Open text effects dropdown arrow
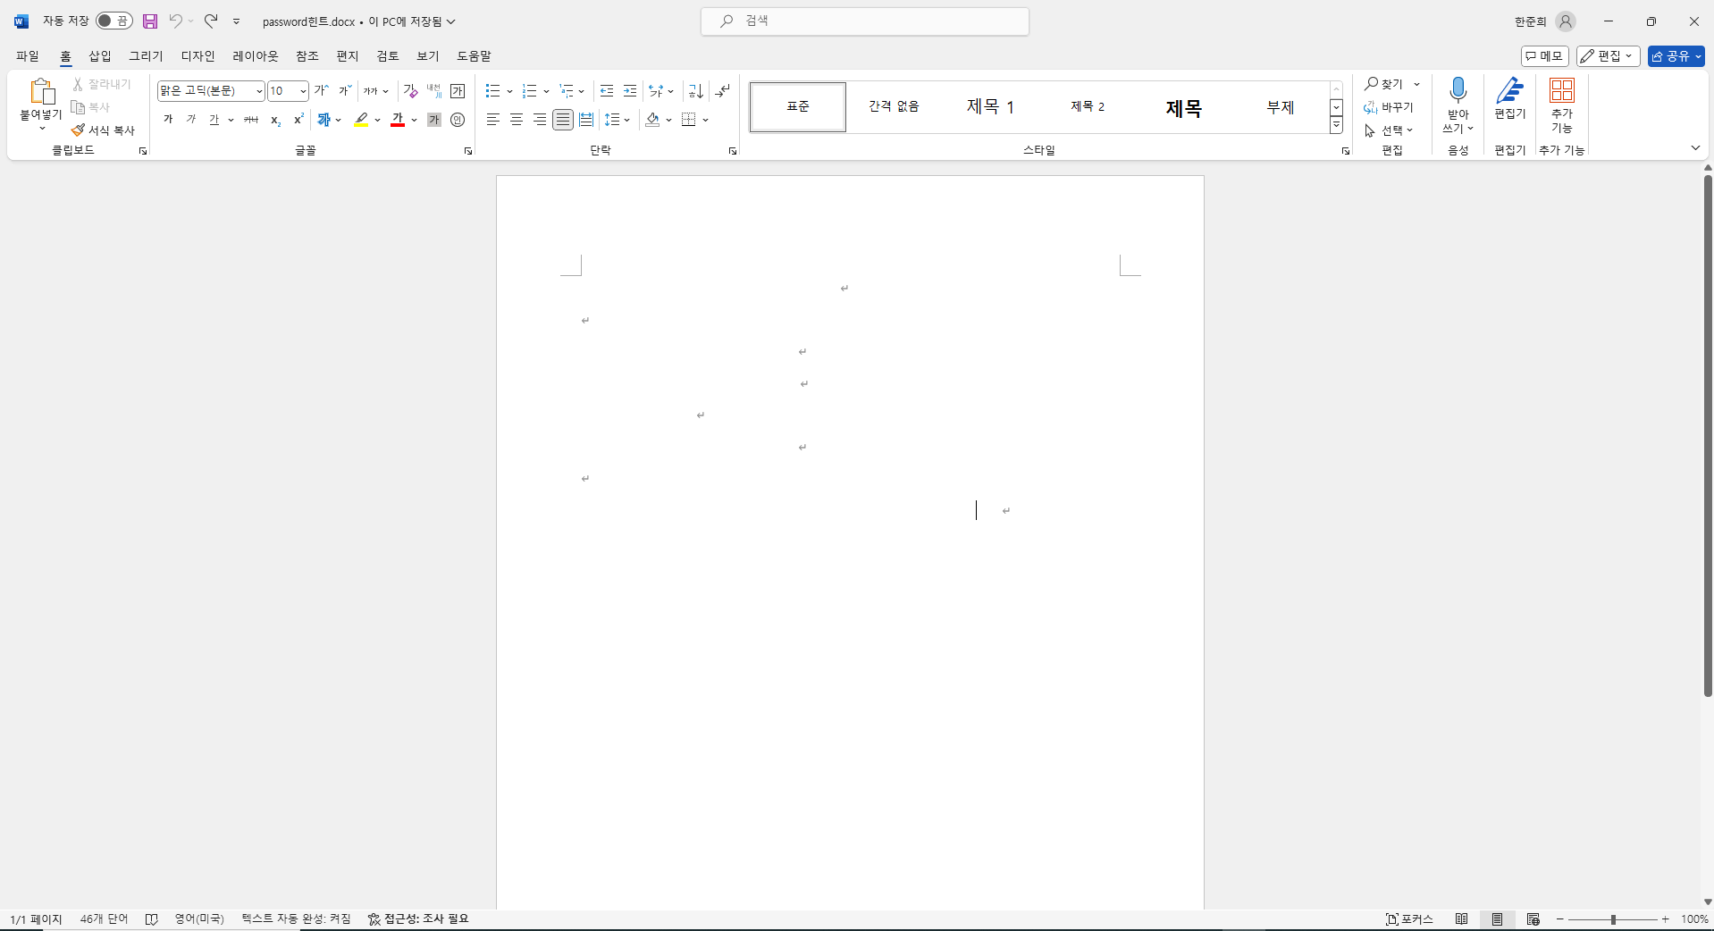Screen dimensions: 1714x931 tap(339, 120)
